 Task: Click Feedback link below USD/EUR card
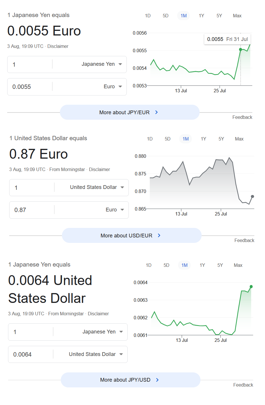click(244, 240)
